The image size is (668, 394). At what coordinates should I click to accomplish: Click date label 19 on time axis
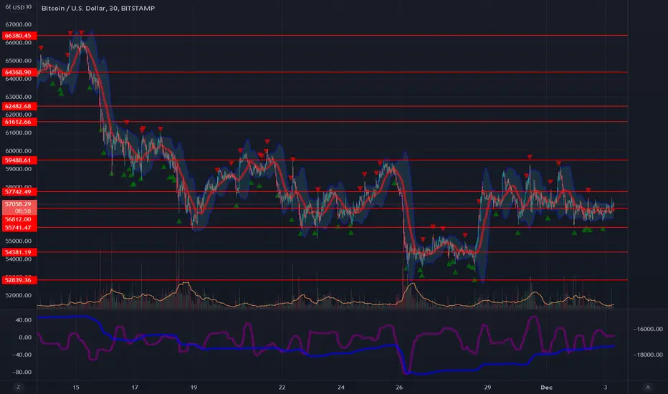[x=194, y=387]
